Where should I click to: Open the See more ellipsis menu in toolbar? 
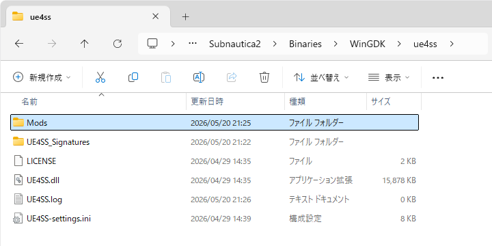pos(438,77)
